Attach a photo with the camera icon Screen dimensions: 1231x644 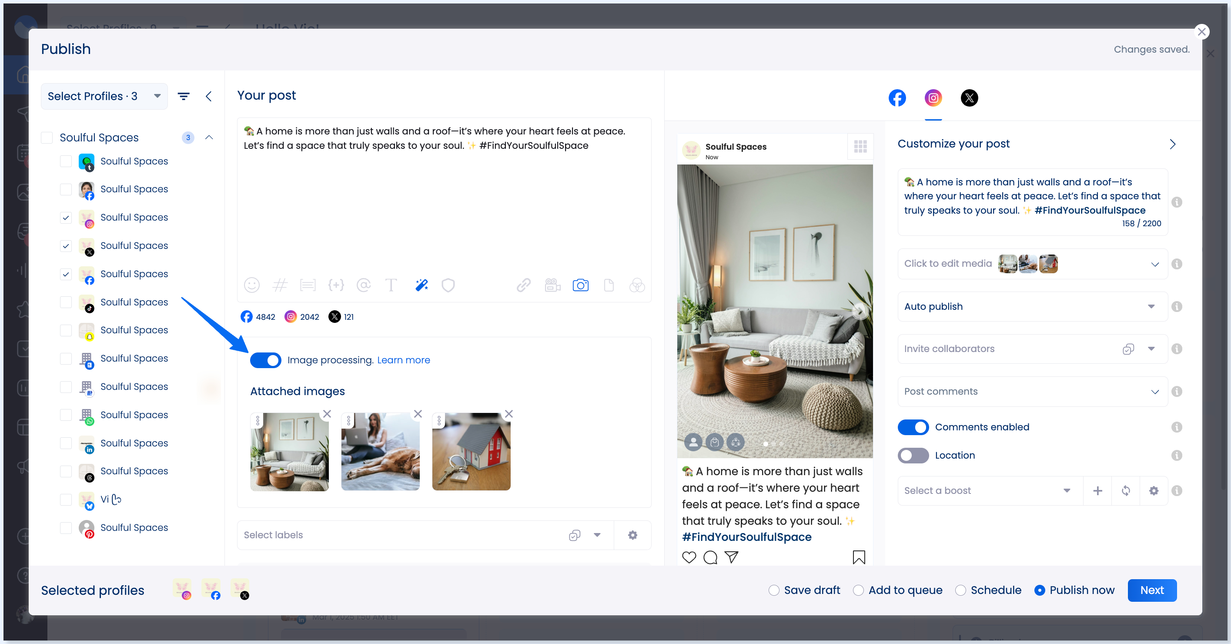pos(580,285)
